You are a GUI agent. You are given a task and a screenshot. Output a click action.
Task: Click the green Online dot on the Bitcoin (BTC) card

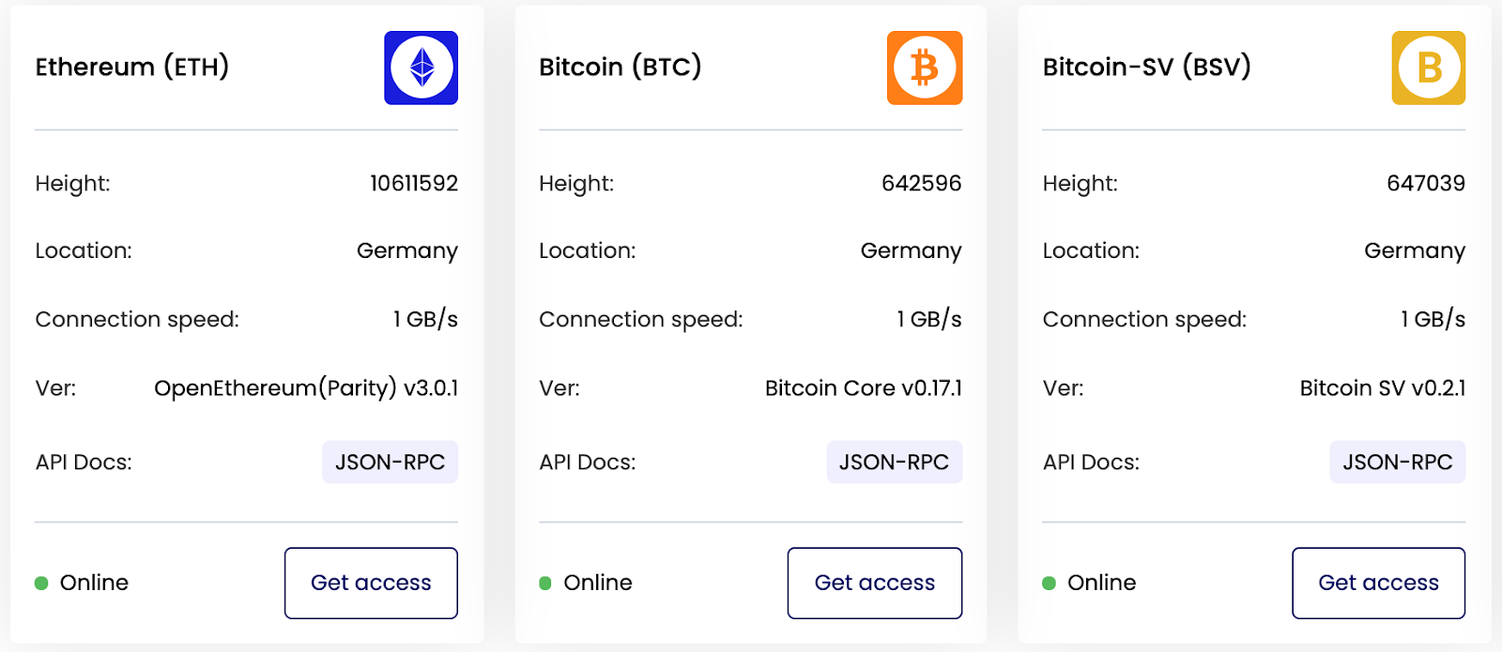tap(545, 584)
